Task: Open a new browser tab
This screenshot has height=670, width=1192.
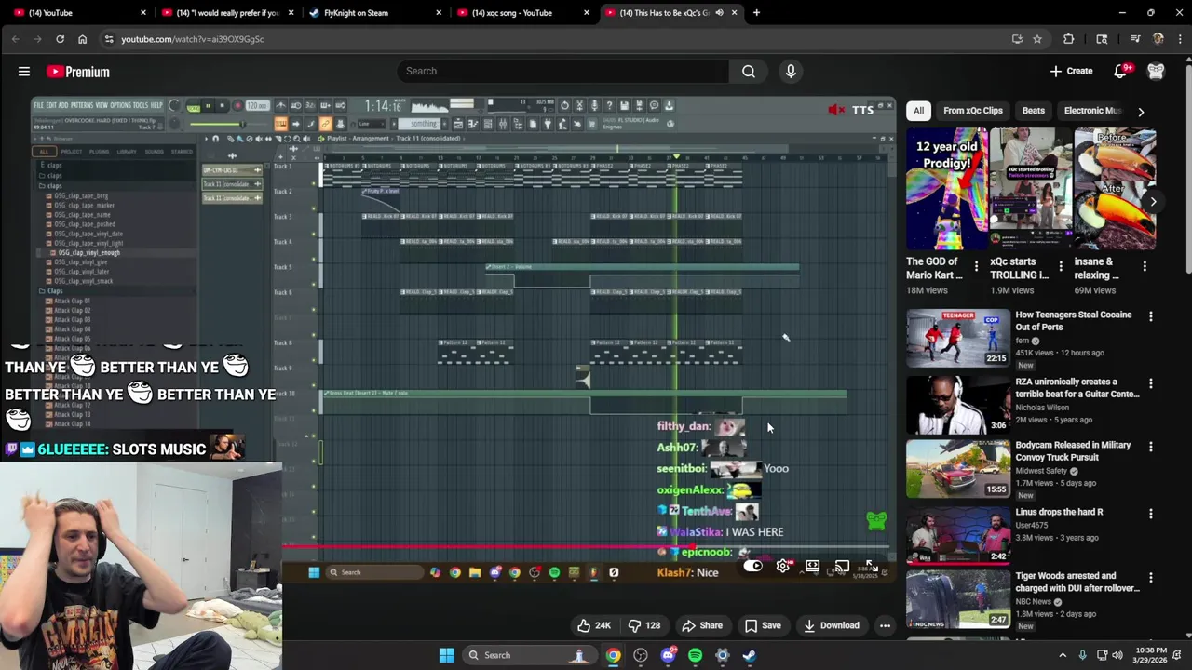Action: pos(756,13)
